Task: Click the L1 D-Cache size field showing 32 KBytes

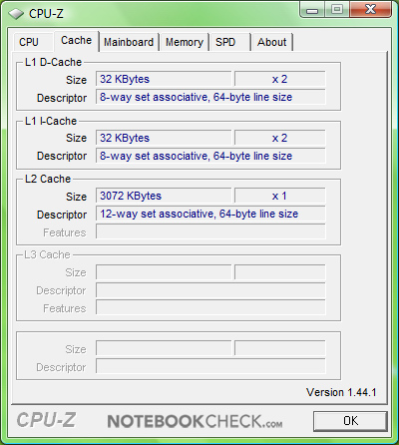Action: (x=164, y=79)
